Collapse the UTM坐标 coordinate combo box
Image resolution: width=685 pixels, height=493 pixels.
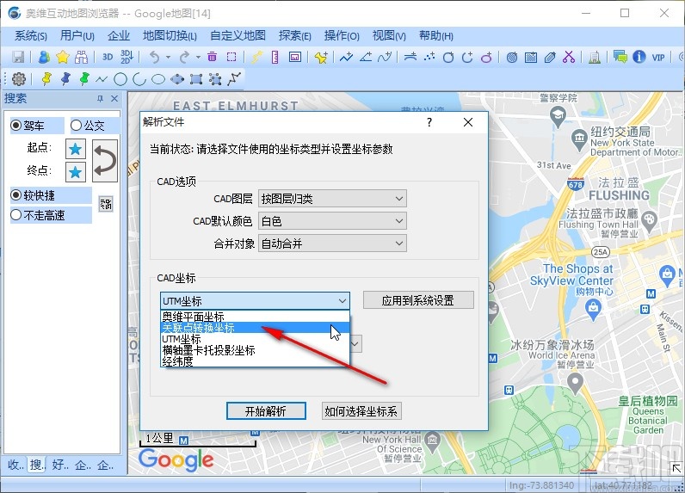pos(255,301)
